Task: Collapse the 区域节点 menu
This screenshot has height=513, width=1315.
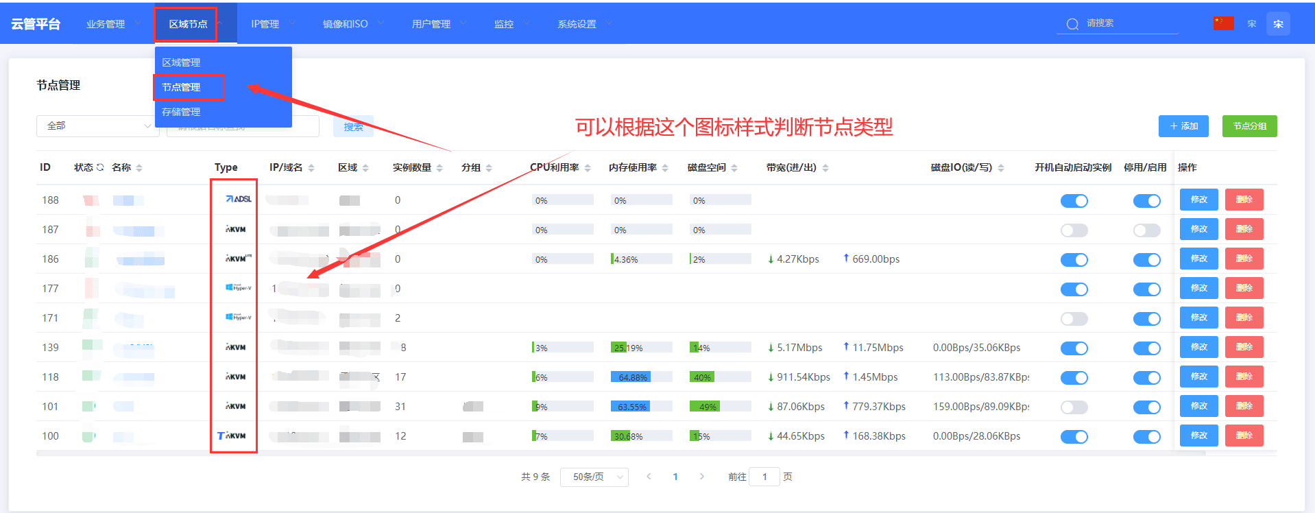Action: tap(195, 24)
